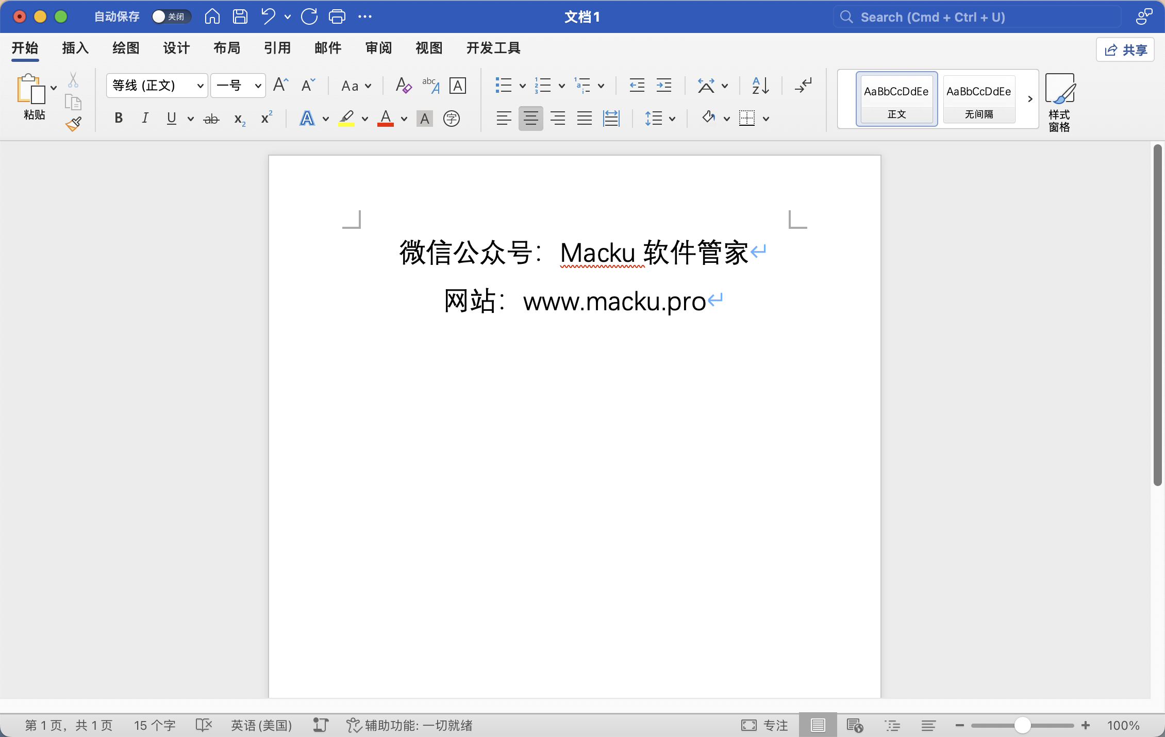
Task: Open the Developer tab
Action: (493, 48)
